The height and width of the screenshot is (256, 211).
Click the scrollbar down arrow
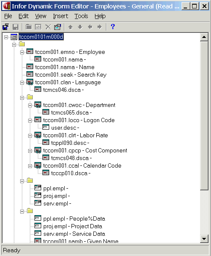coord(204,239)
